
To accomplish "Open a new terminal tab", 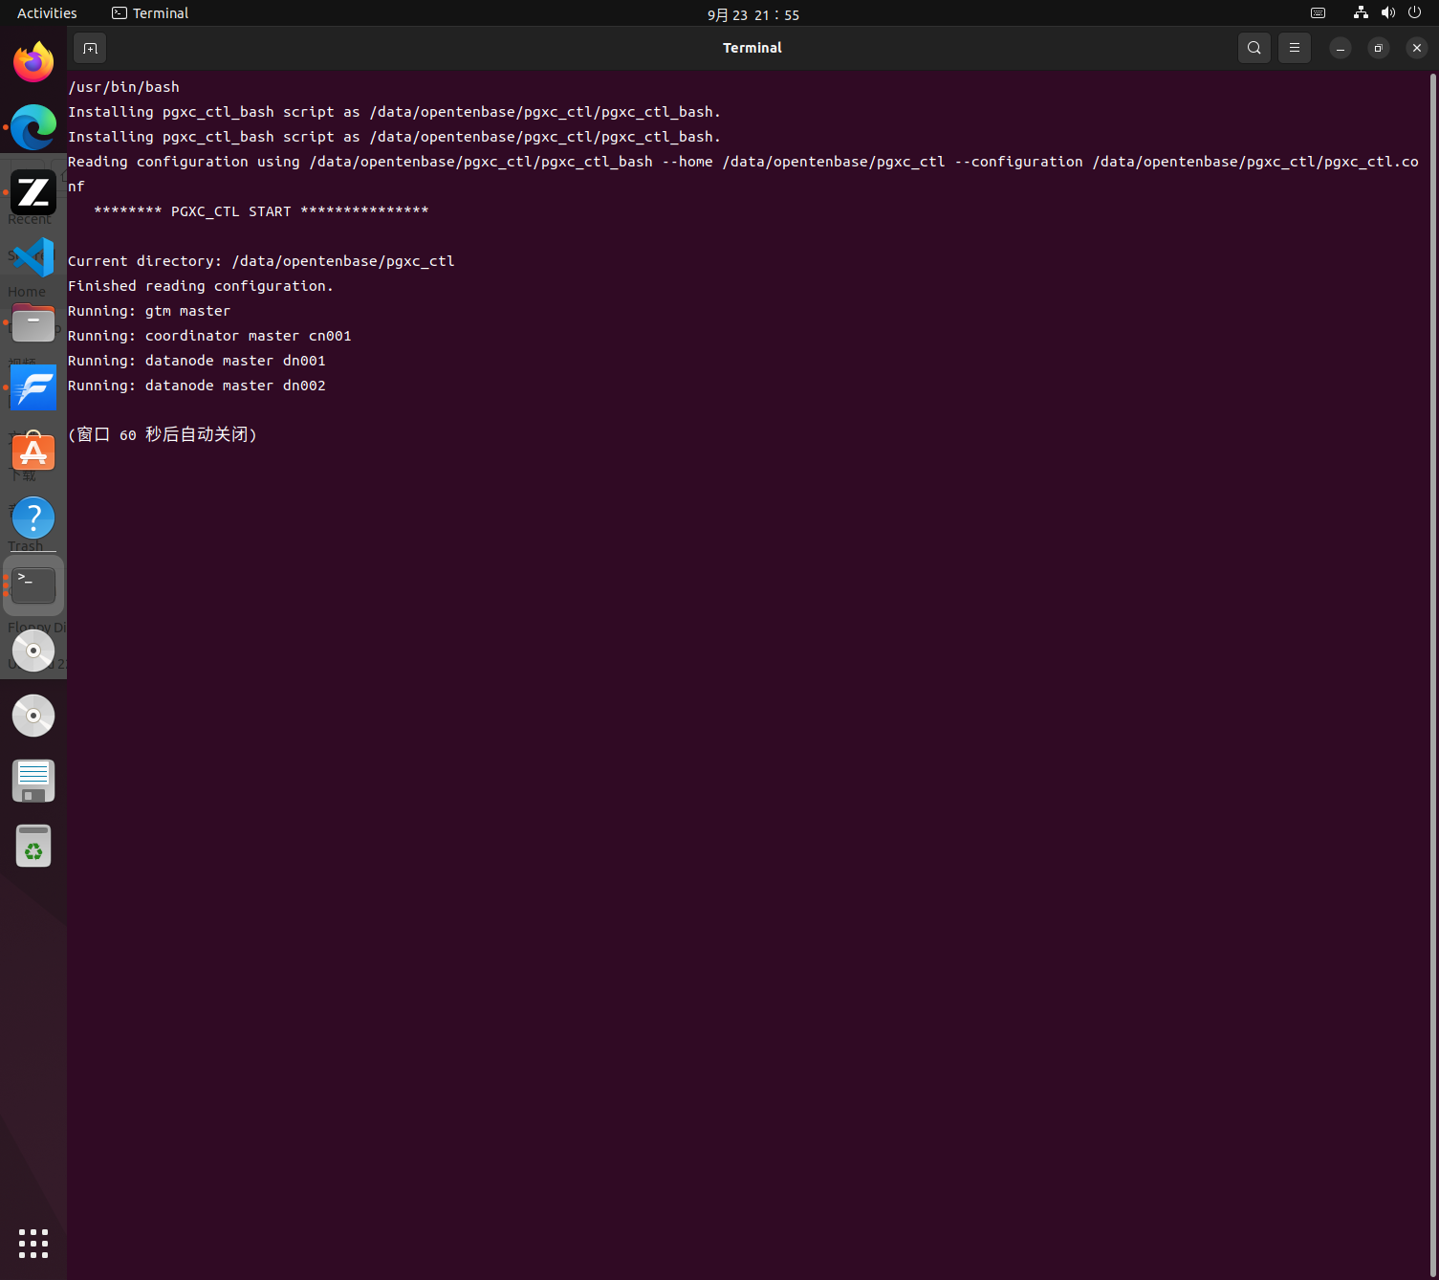I will point(90,48).
